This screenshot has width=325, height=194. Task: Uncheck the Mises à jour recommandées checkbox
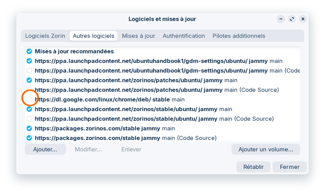[x=29, y=52]
